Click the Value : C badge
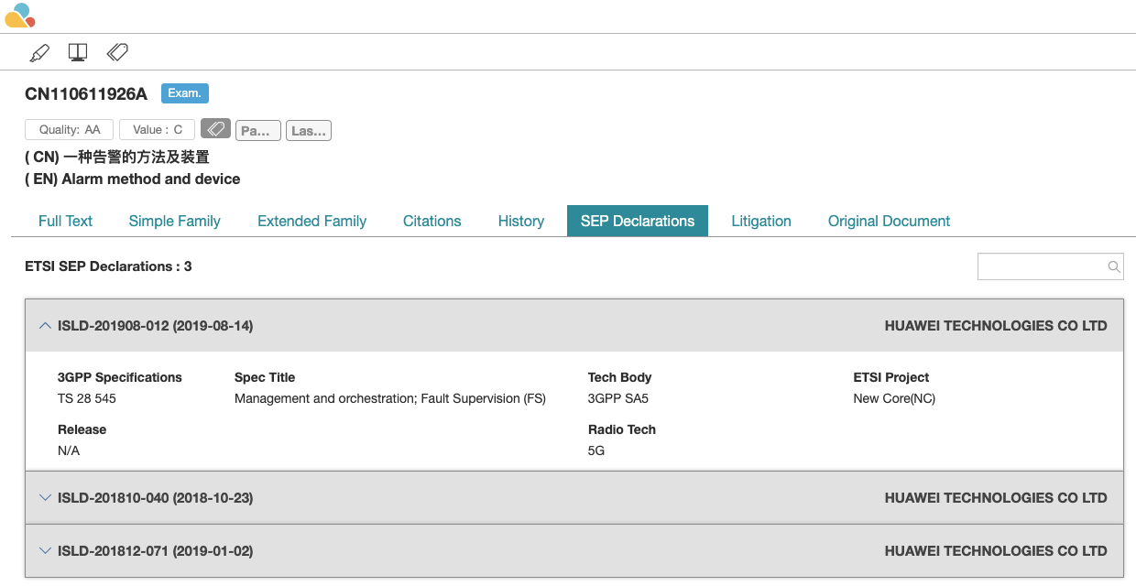This screenshot has width=1136, height=586. pos(158,129)
